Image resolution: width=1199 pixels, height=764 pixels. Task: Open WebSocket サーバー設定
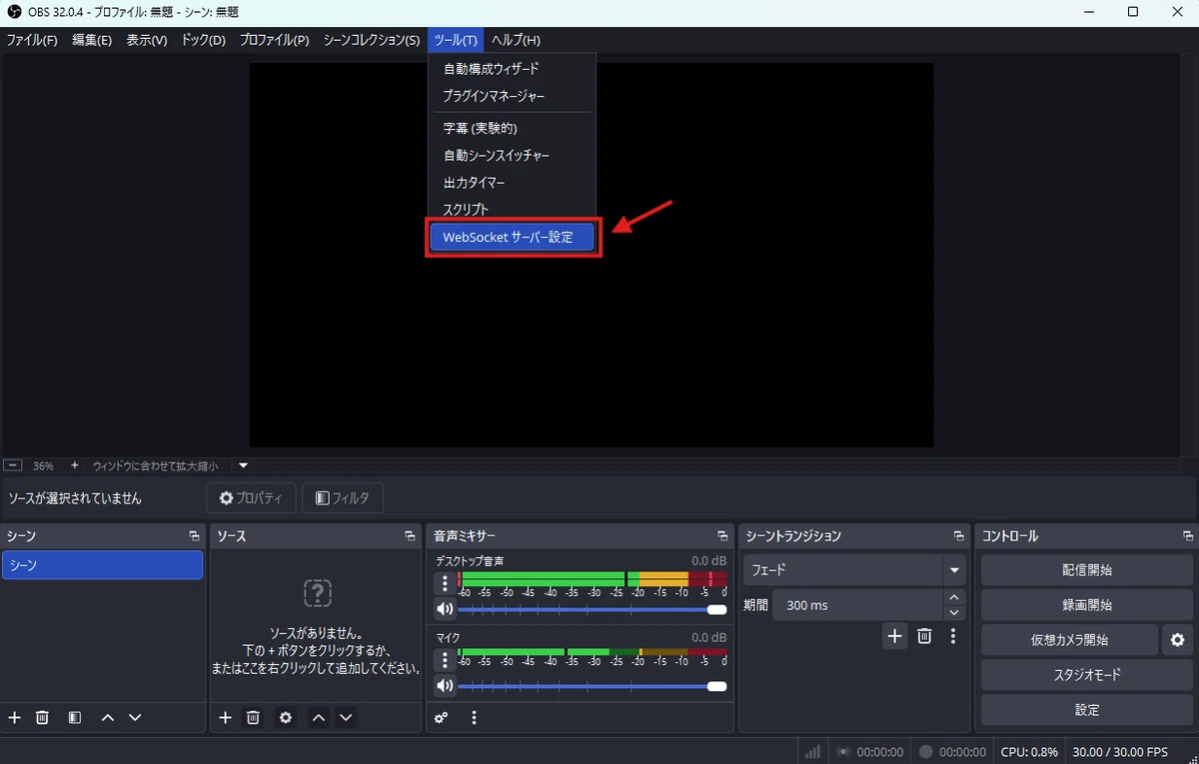512,238
